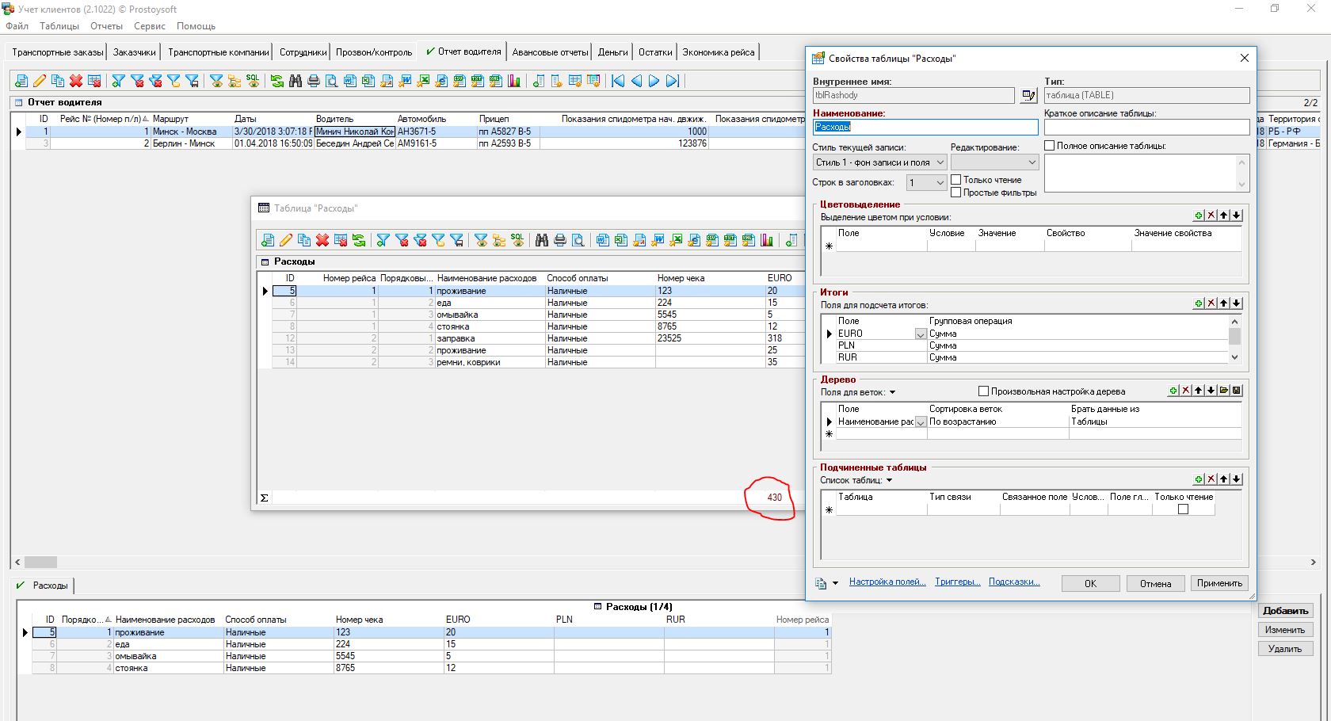
Task: Click the button next to Внутреннее имя field
Action: (1028, 95)
